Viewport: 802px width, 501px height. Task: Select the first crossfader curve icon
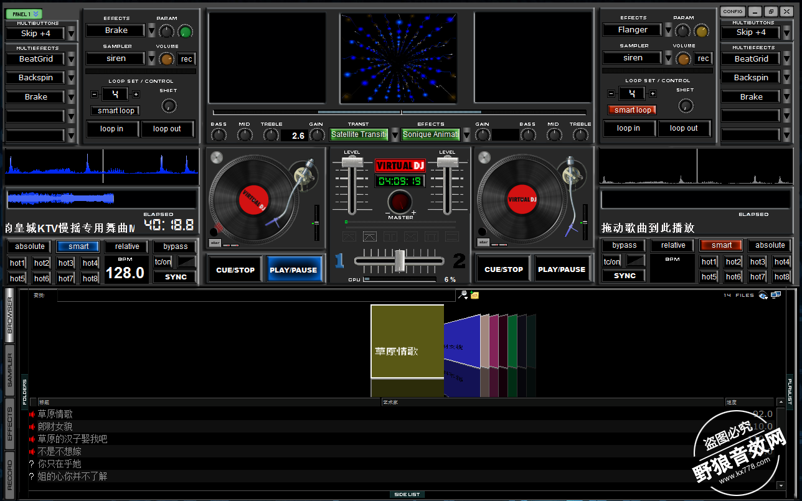[x=349, y=236]
